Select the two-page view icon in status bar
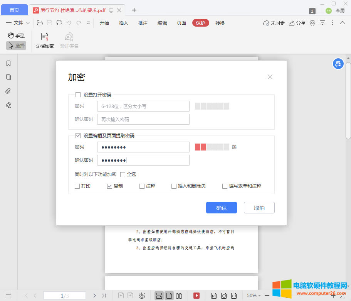This screenshot has height=301, width=351. (x=179, y=295)
